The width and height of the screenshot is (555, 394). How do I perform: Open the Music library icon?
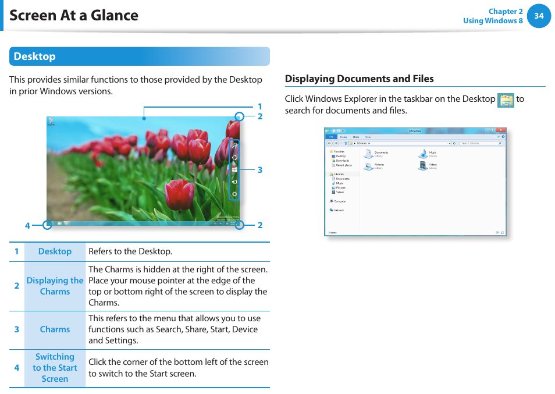tap(423, 154)
